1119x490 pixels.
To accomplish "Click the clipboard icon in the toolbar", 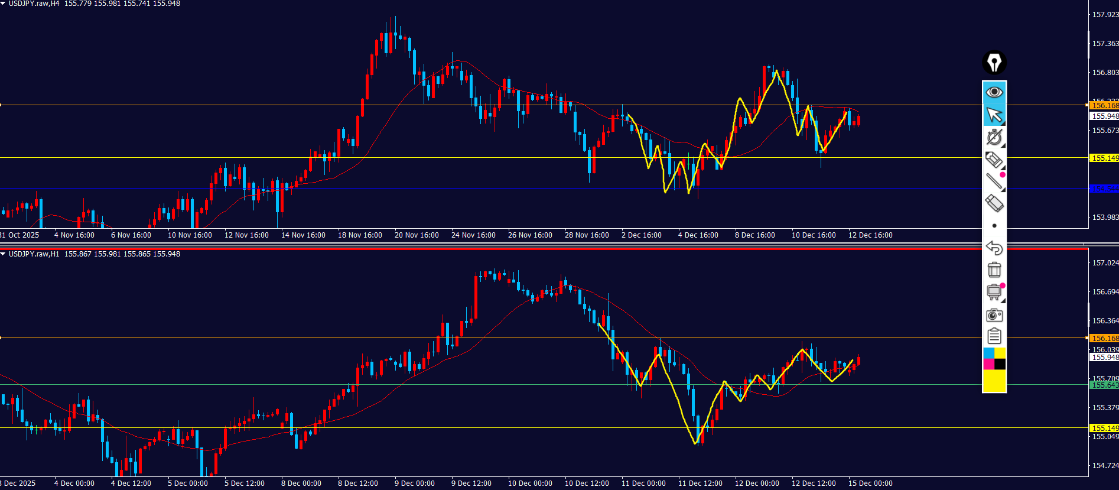I will (994, 336).
